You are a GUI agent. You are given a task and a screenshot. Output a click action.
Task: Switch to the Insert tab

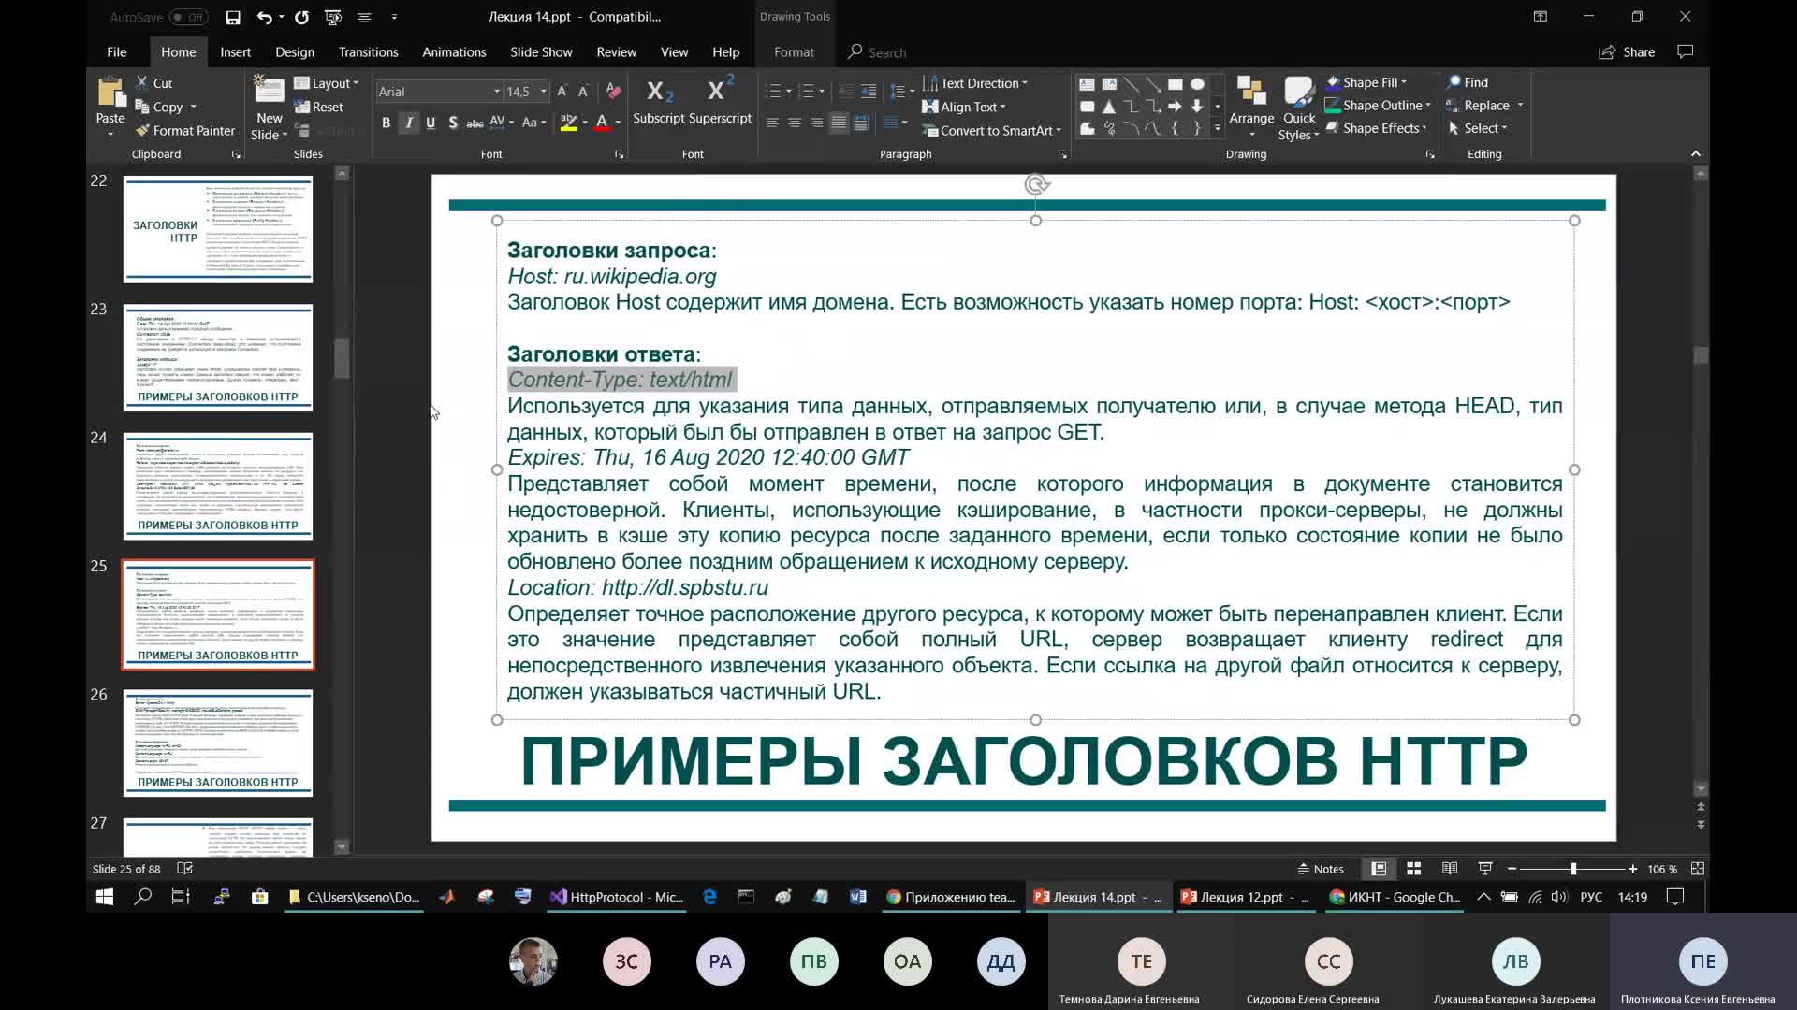(236, 52)
